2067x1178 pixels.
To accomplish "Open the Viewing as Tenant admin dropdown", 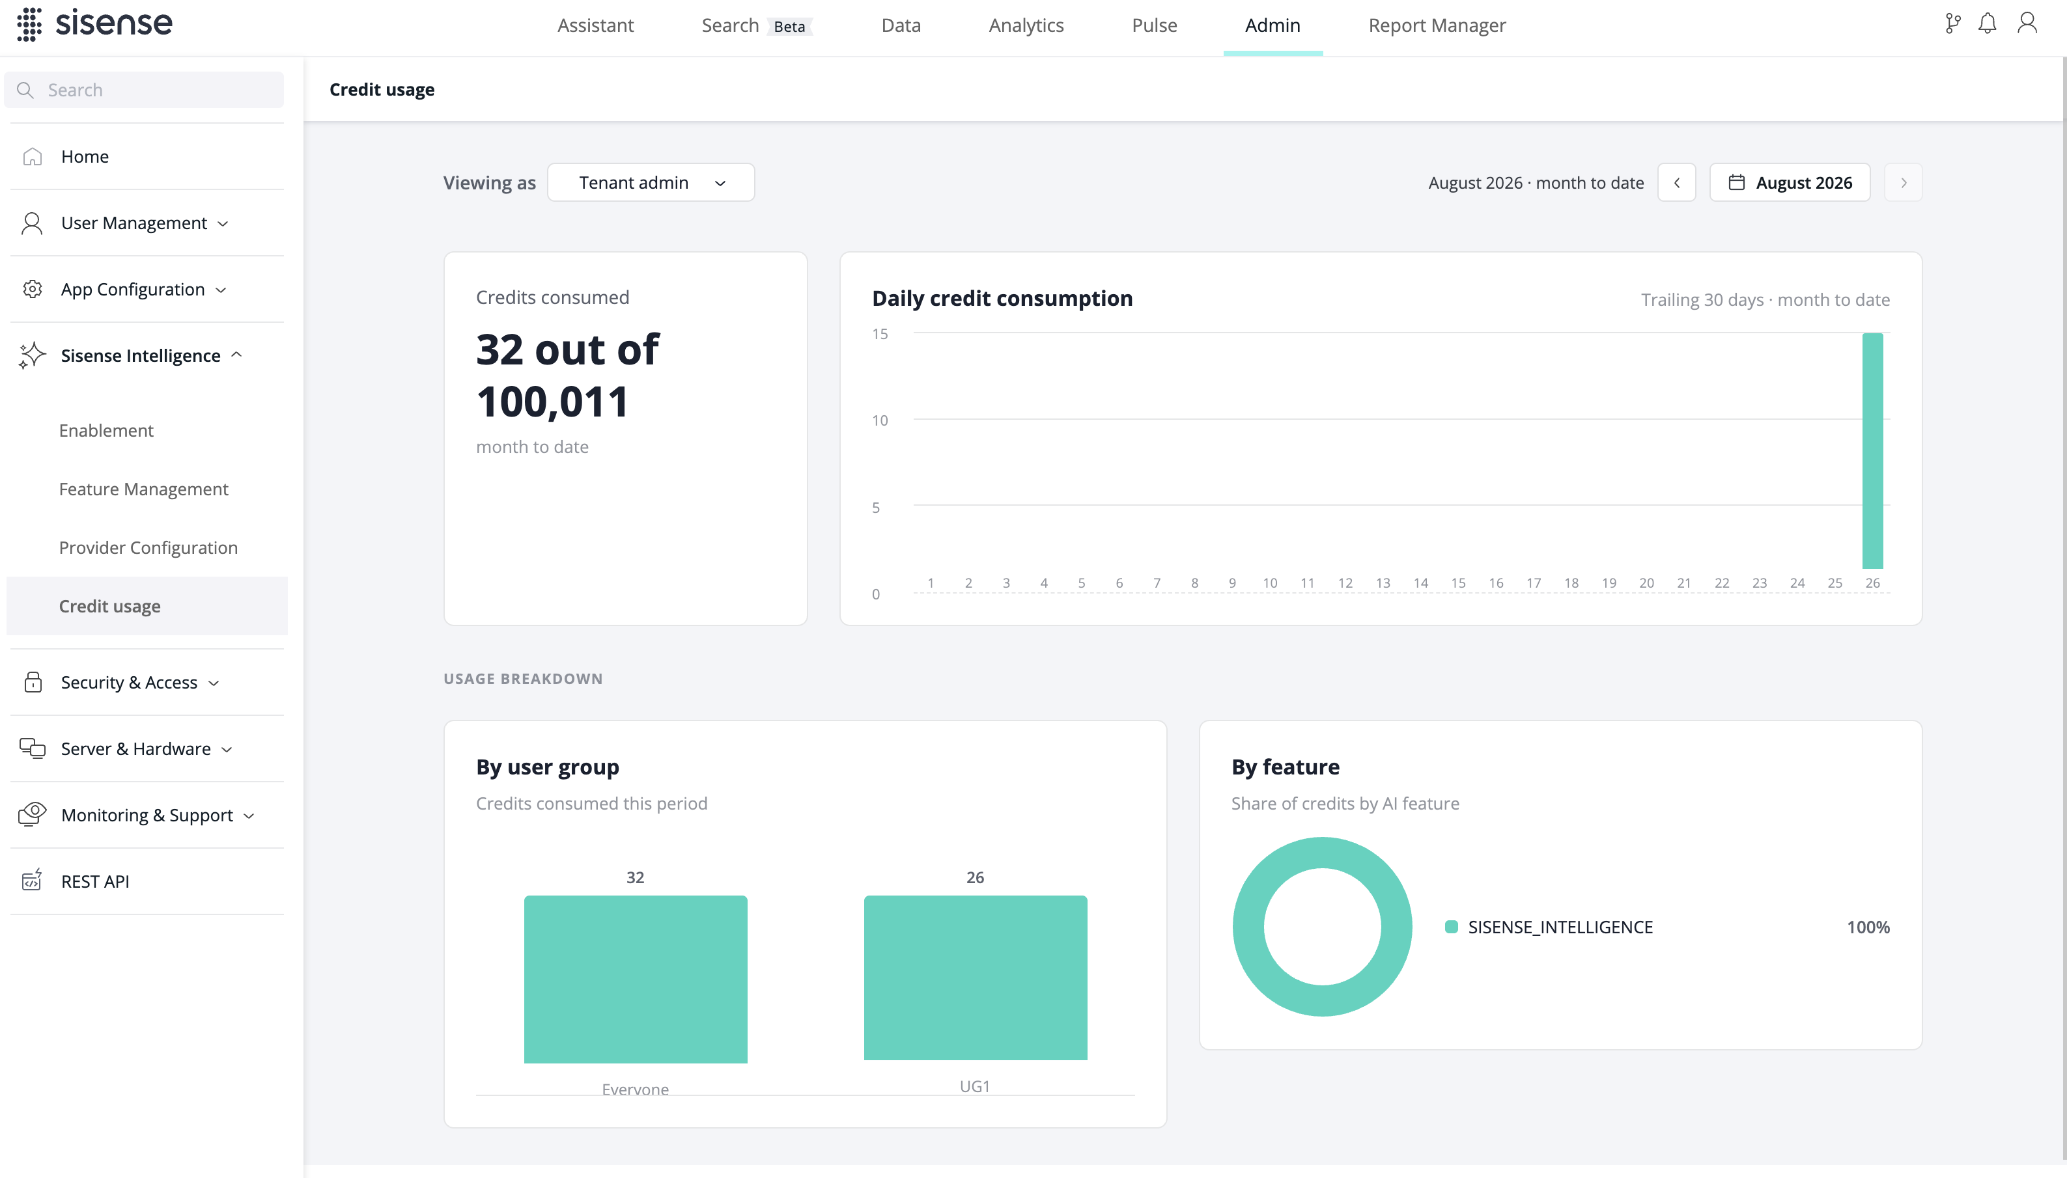I will [x=651, y=183].
